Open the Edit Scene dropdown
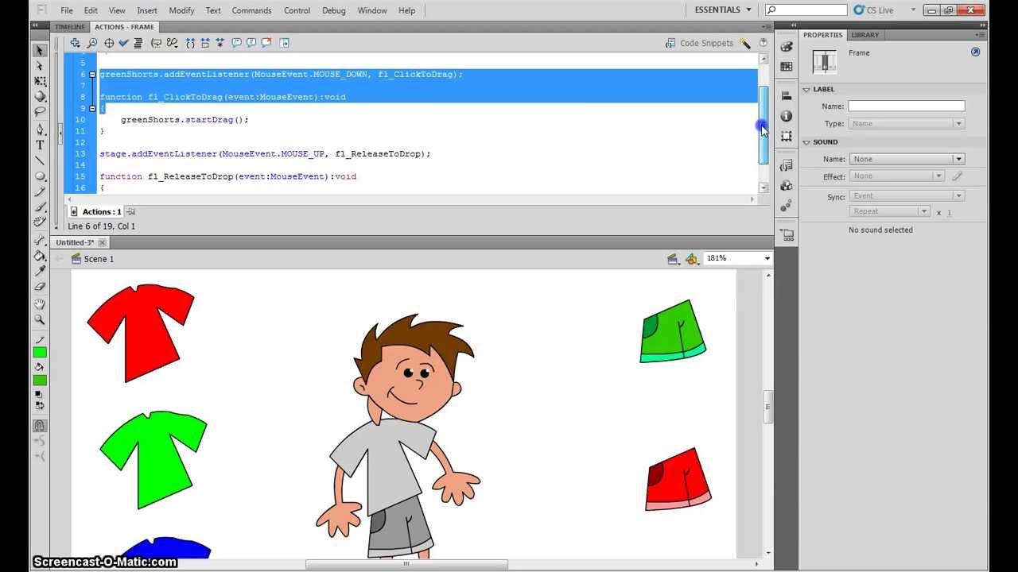Image resolution: width=1018 pixels, height=572 pixels. pyautogui.click(x=673, y=259)
